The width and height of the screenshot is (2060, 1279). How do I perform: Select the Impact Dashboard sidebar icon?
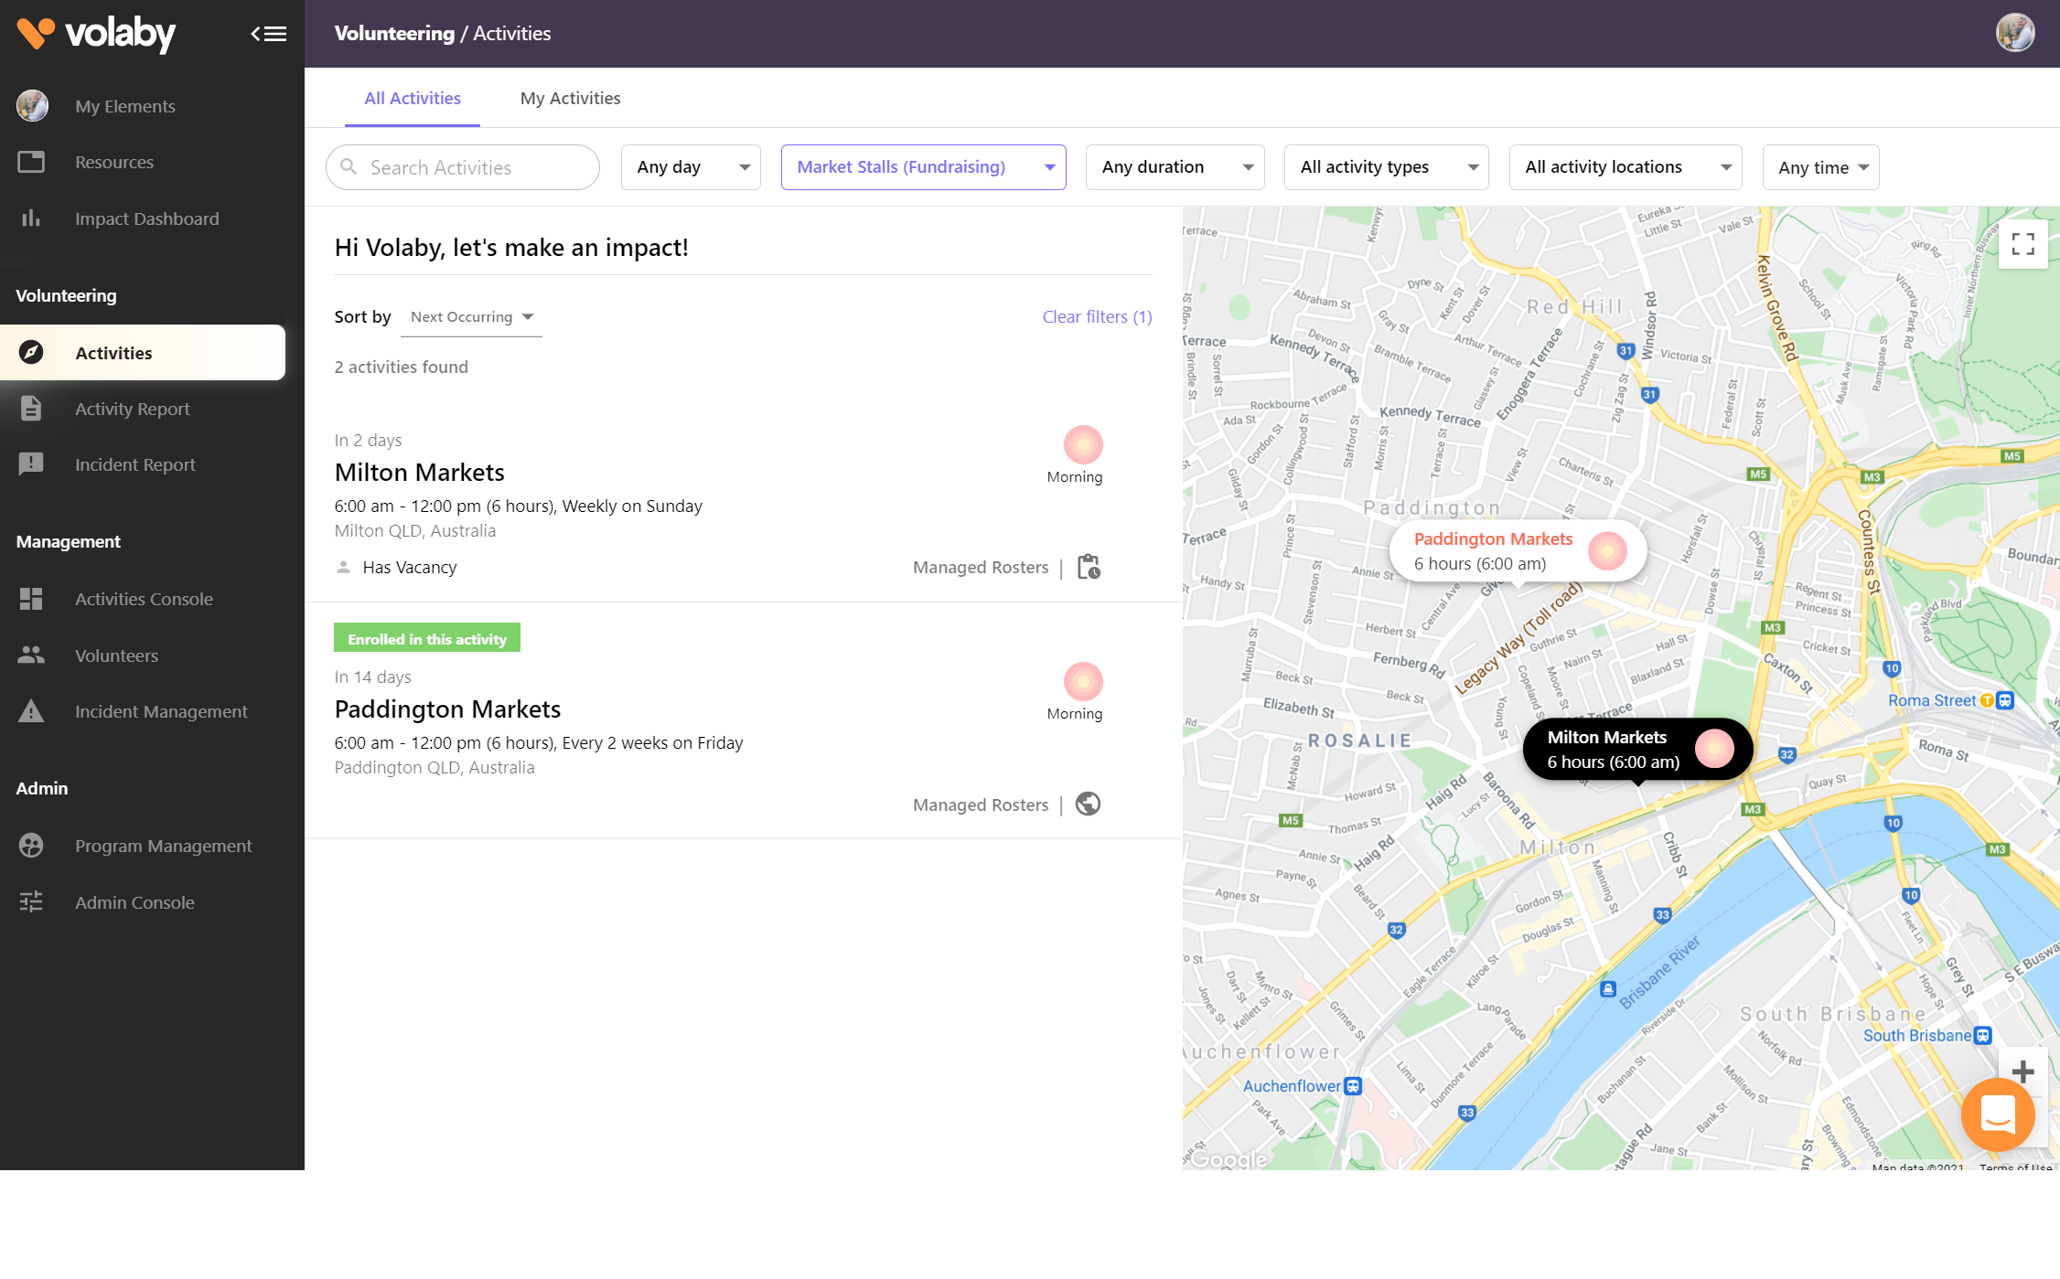(x=32, y=218)
